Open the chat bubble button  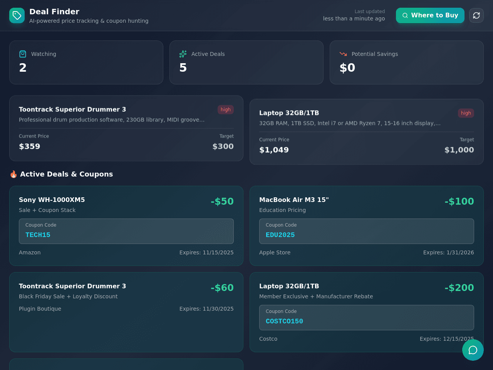pos(473,350)
